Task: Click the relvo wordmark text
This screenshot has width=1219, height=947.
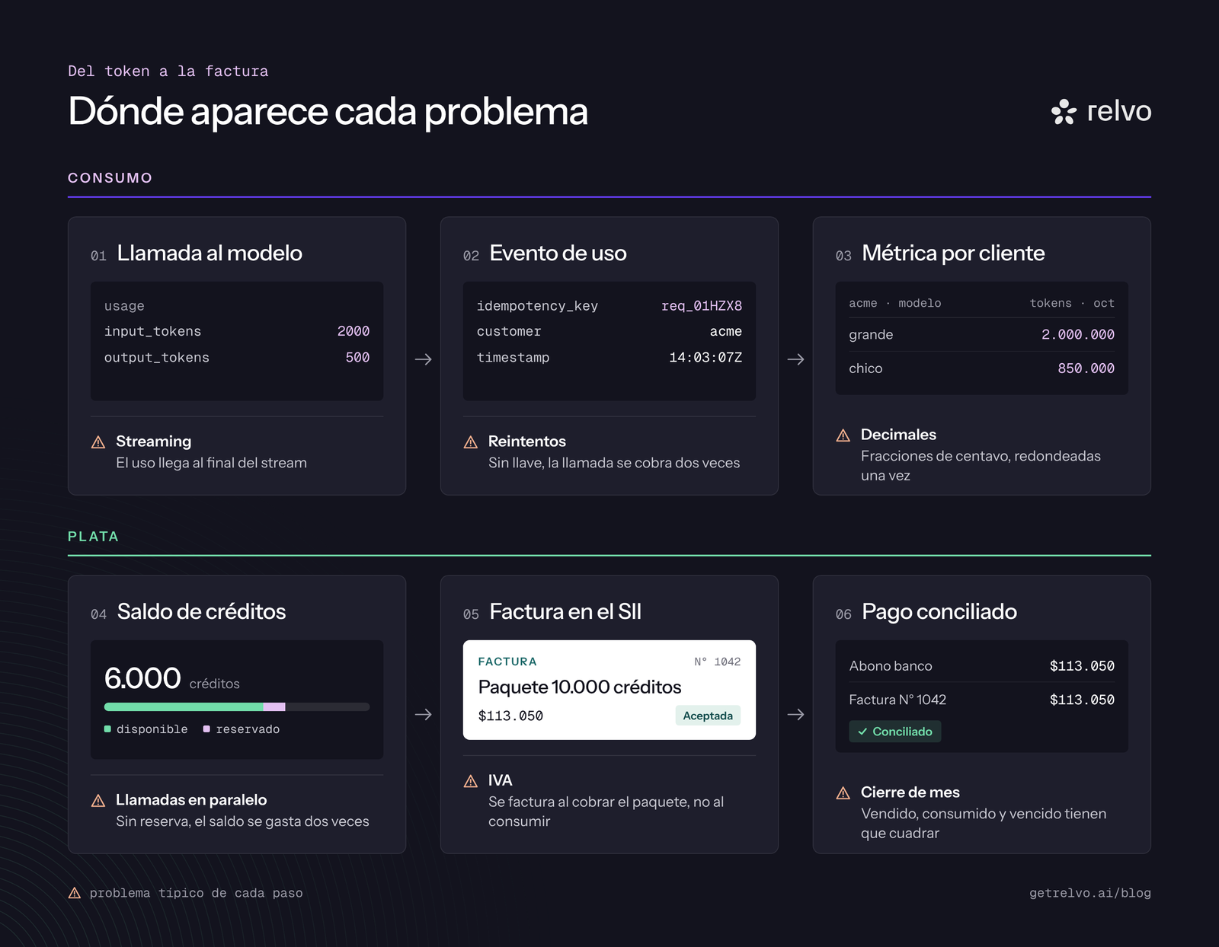Action: pos(1118,112)
